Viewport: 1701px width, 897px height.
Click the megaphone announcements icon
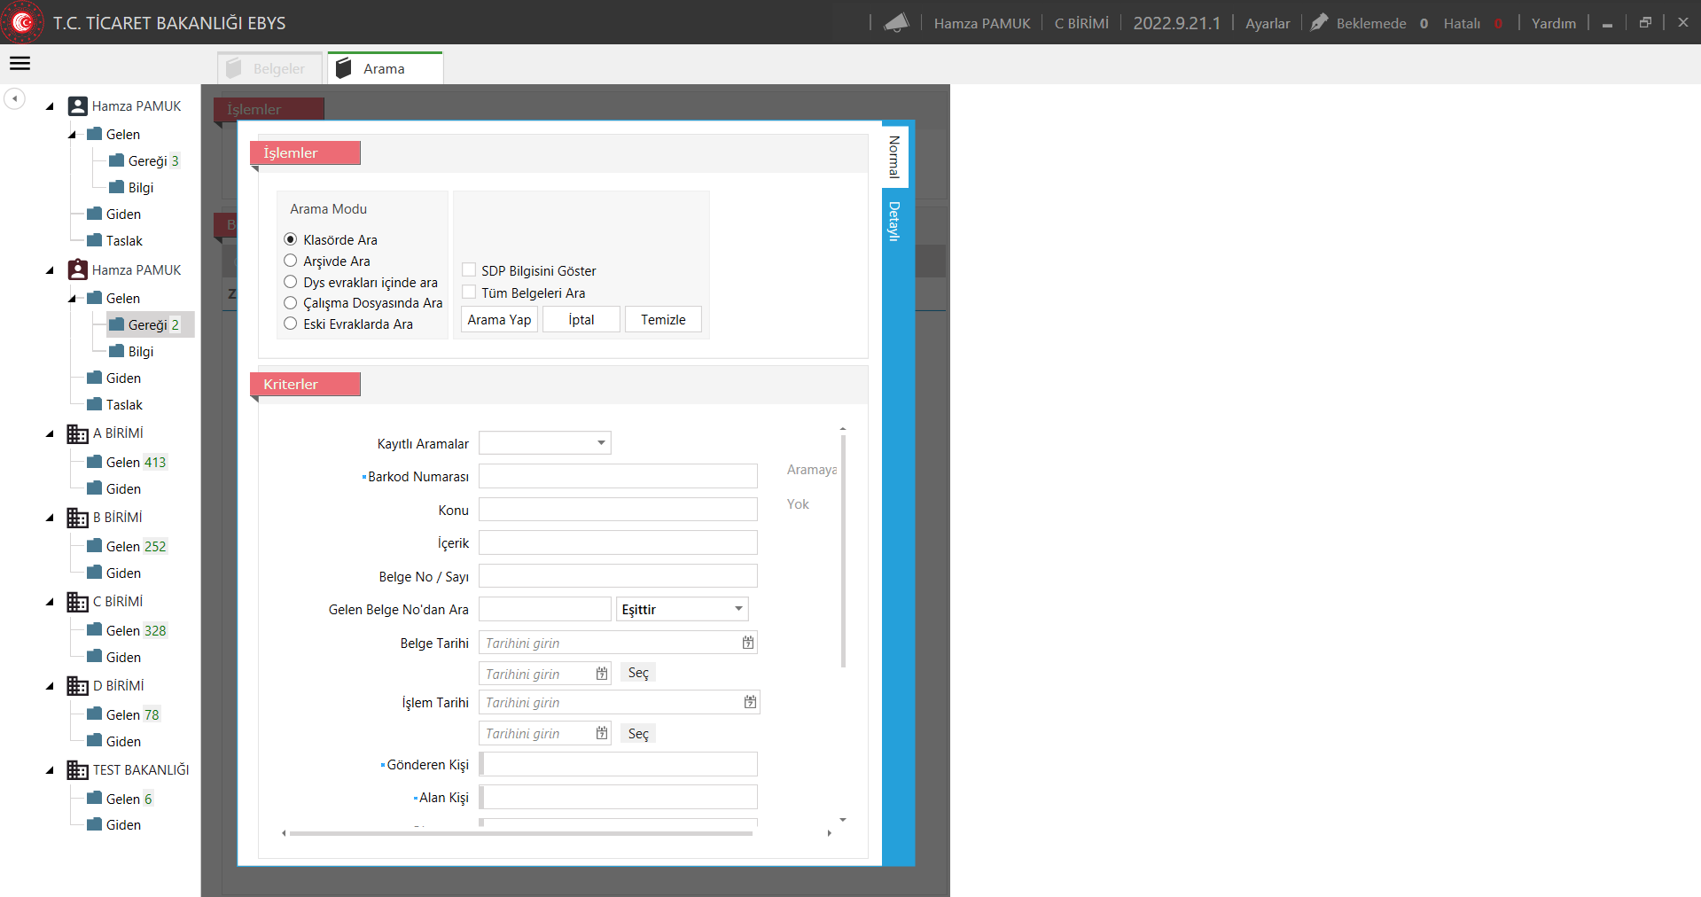coord(896,23)
